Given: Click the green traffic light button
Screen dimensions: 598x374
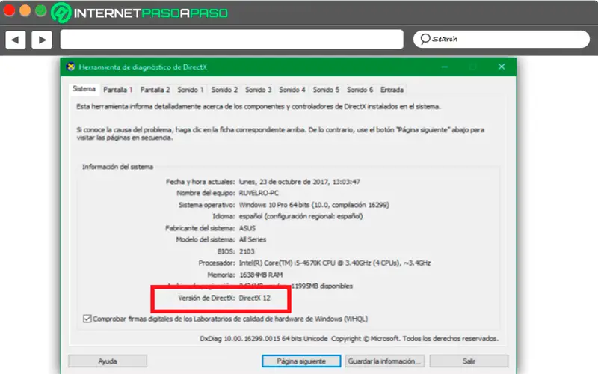Looking at the screenshot, I should tap(41, 10).
